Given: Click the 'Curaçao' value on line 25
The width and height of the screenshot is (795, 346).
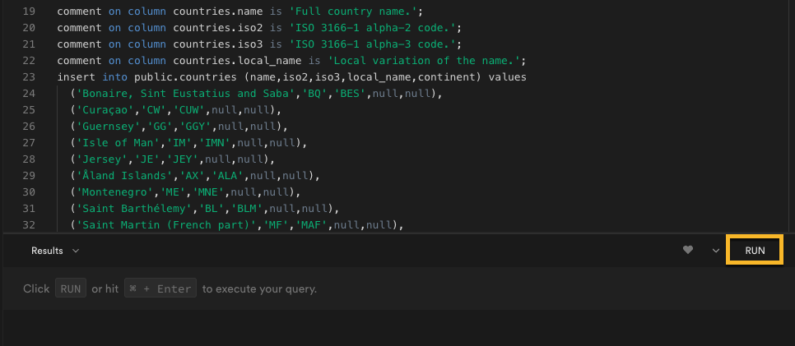Looking at the screenshot, I should pyautogui.click(x=105, y=110).
